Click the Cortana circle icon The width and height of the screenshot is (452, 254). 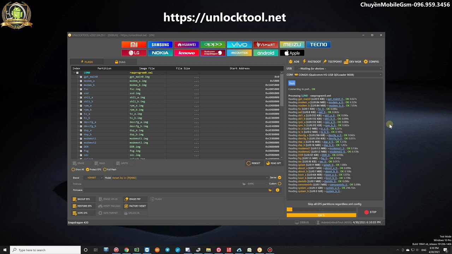pos(85,250)
